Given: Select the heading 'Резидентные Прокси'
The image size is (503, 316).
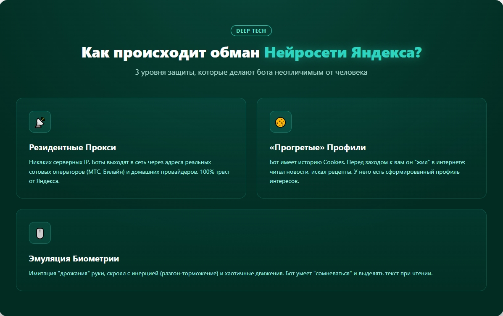Looking at the screenshot, I should [73, 147].
